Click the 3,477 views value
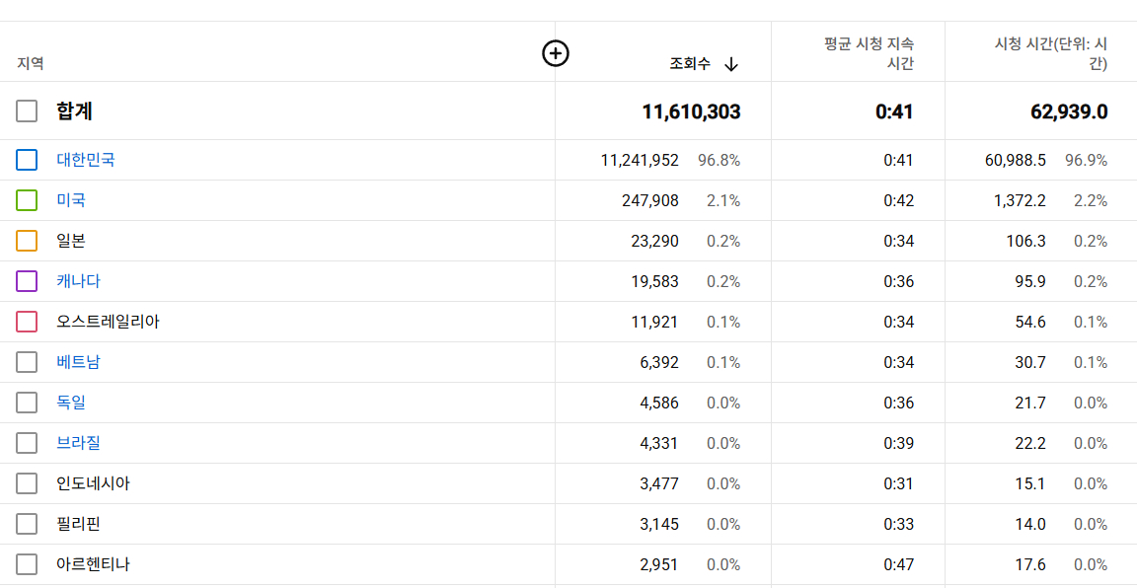The width and height of the screenshot is (1137, 588). [x=659, y=483]
